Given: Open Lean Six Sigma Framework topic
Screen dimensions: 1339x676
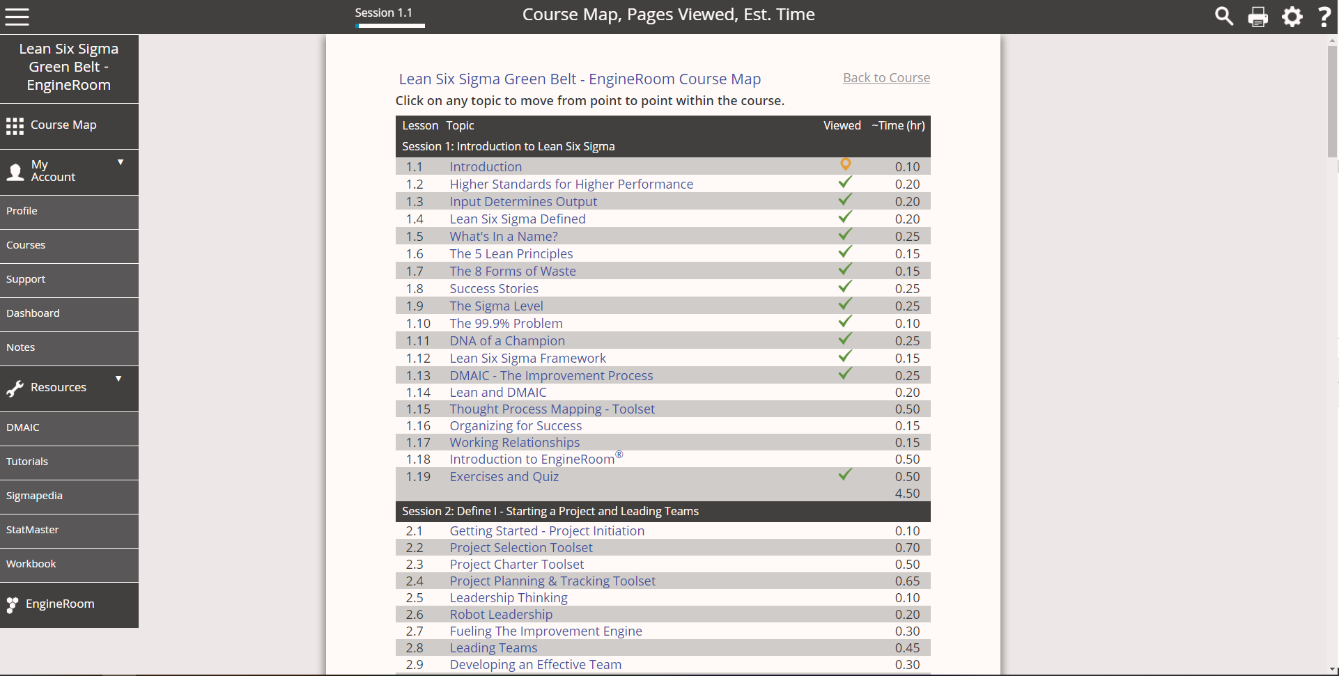Looking at the screenshot, I should coord(528,359).
